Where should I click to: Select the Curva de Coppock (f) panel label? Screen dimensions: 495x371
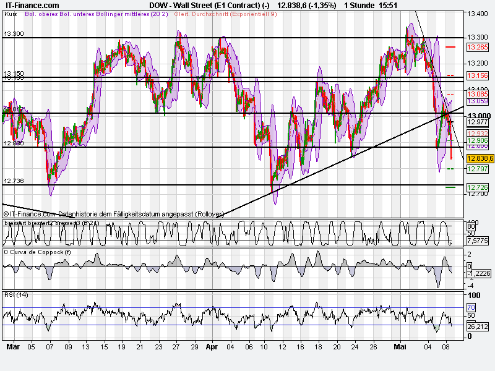[x=37, y=252]
